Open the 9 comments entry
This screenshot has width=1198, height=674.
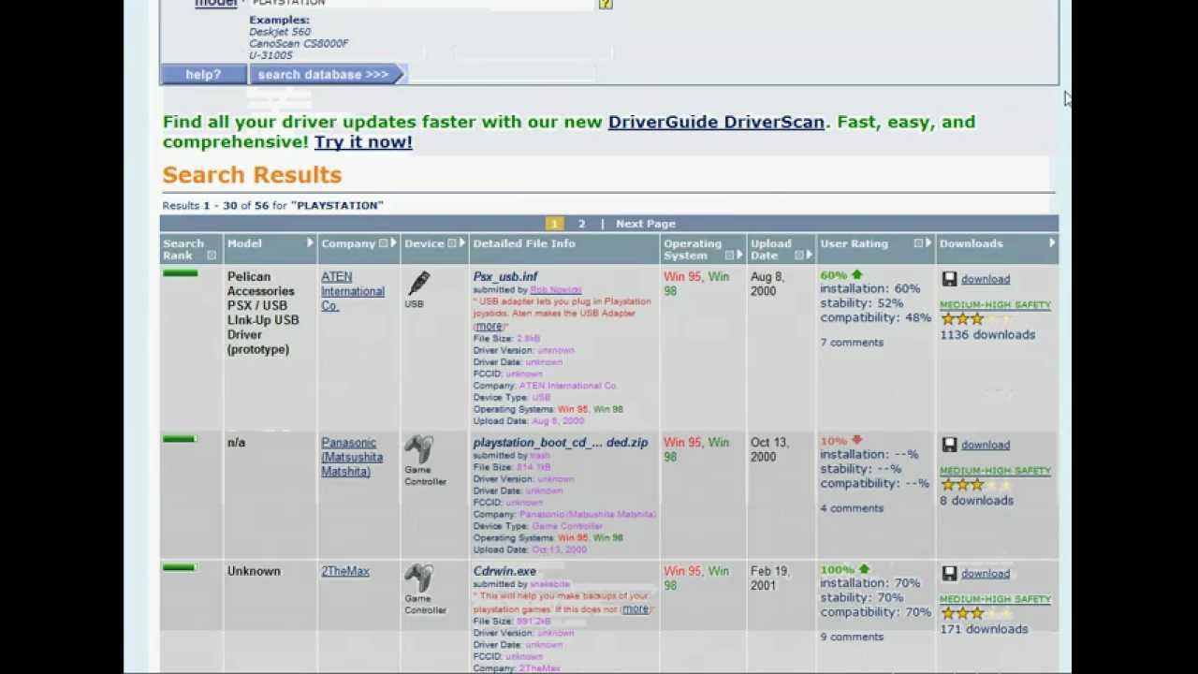click(852, 637)
